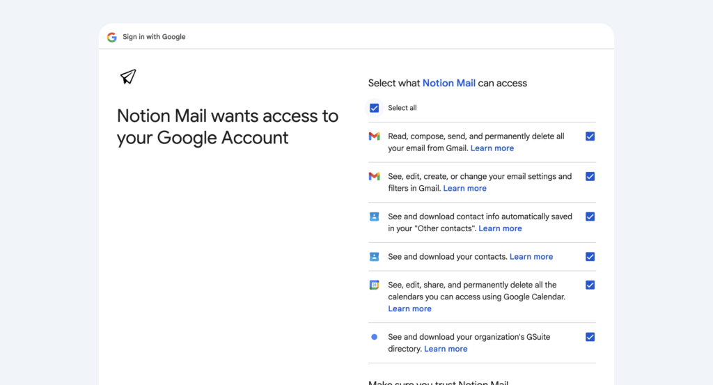The width and height of the screenshot is (713, 385).
Task: Toggle the Select all checkbox
Action: tap(375, 108)
